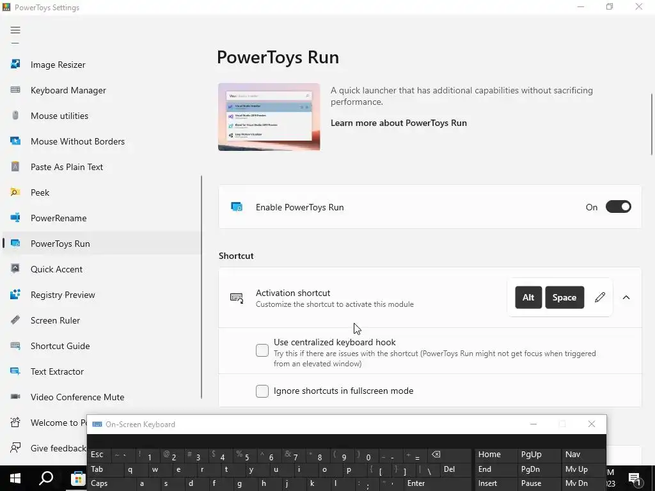
Task: Open Learn more about PowerToys Run
Action: [399, 123]
